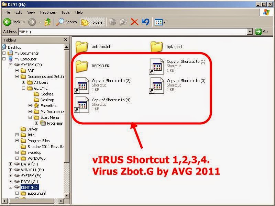This screenshot has width=275, height=206.
Task: Click the Views icon on the toolbar
Action: click(x=159, y=22)
